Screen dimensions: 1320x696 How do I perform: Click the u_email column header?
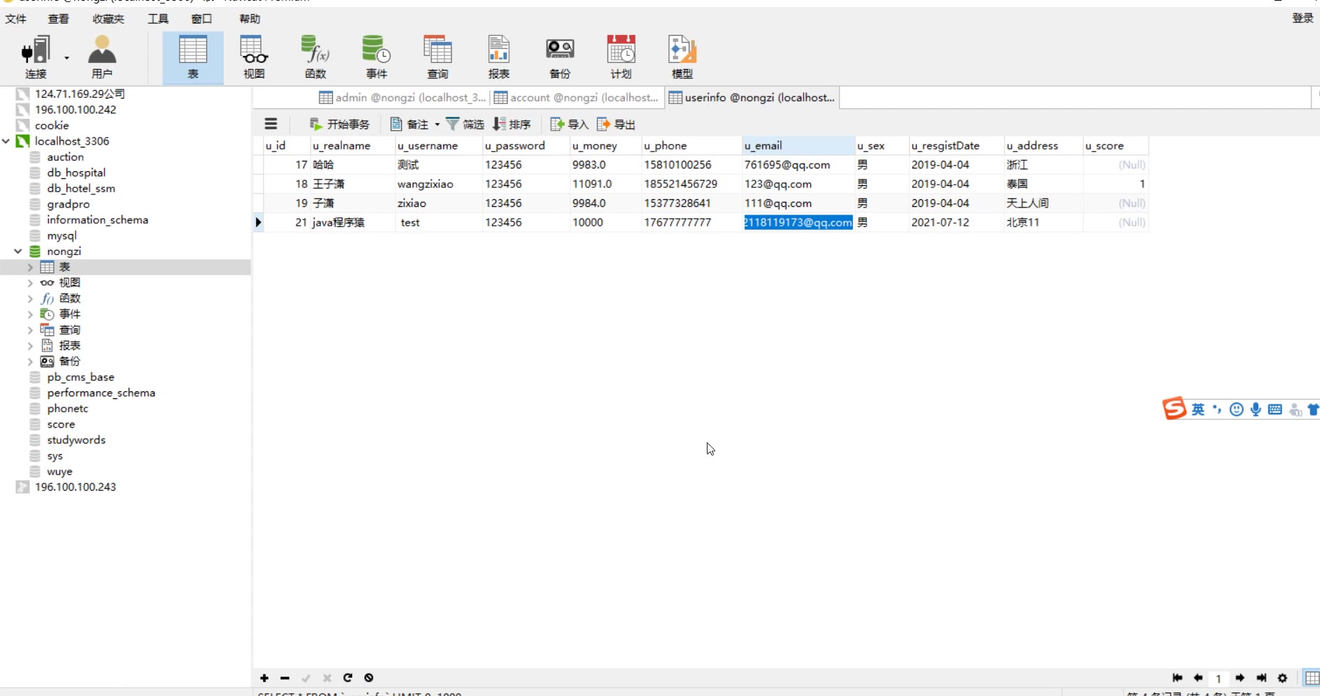[x=798, y=145]
